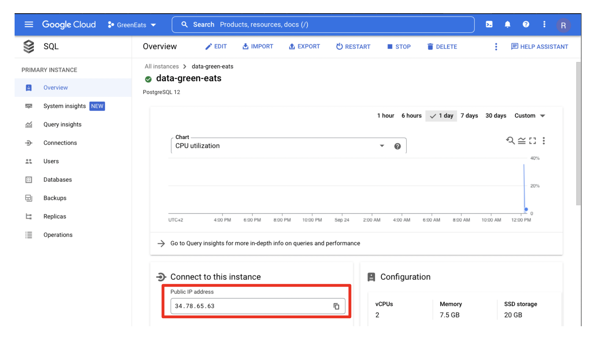Select the 1 day time range
This screenshot has height=338, width=603.
pos(441,116)
